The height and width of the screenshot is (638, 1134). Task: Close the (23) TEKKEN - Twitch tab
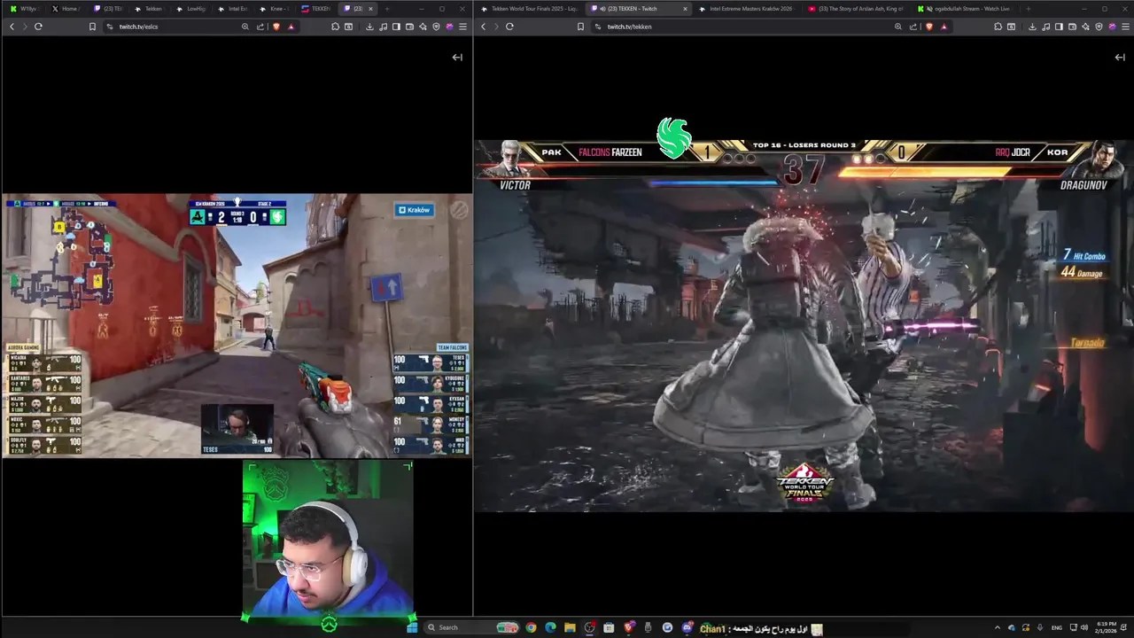pyautogui.click(x=685, y=9)
